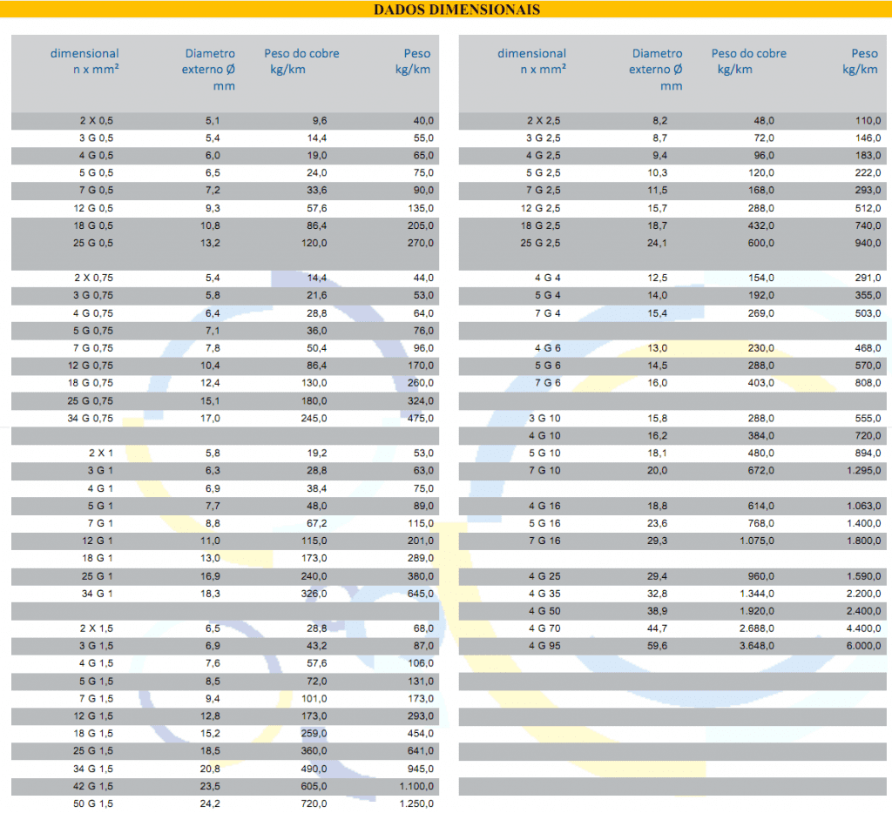The height and width of the screenshot is (813, 892).
Task: Click the '50 G 1,5' cell
Action: [x=92, y=804]
